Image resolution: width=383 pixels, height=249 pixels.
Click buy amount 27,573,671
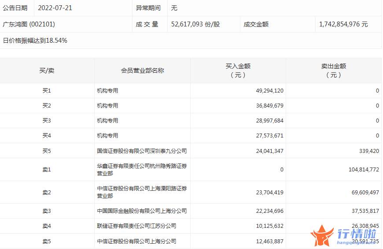[x=270, y=135]
